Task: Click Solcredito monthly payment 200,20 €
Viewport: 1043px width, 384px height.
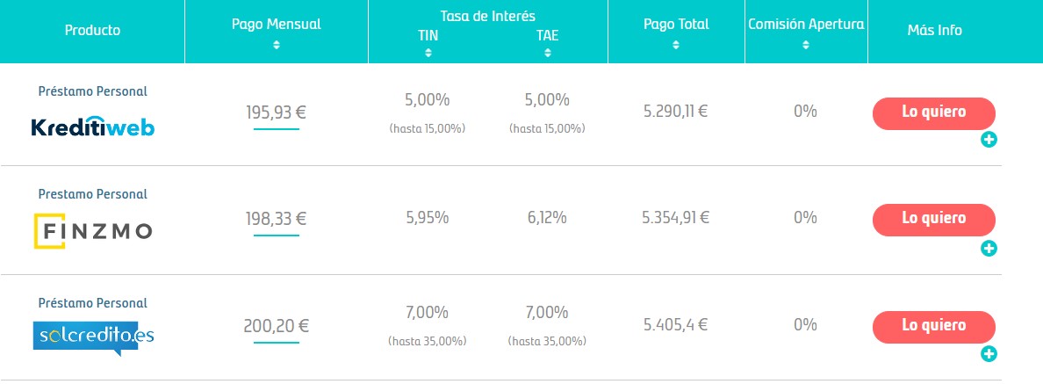Action: pyautogui.click(x=276, y=326)
